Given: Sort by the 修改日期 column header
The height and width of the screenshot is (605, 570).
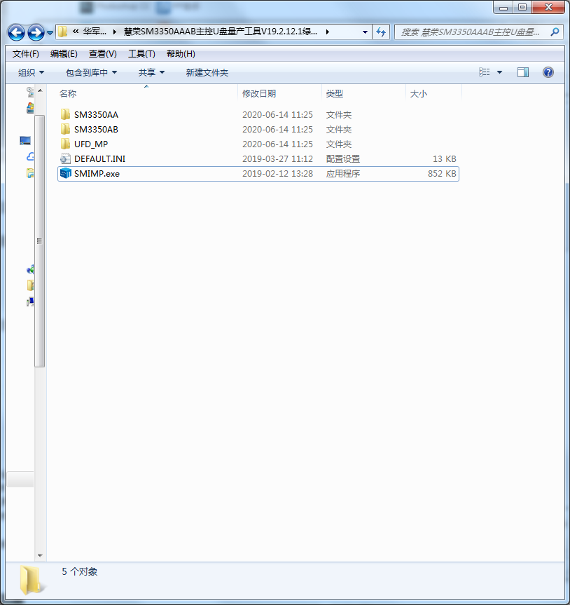Looking at the screenshot, I should tap(259, 94).
